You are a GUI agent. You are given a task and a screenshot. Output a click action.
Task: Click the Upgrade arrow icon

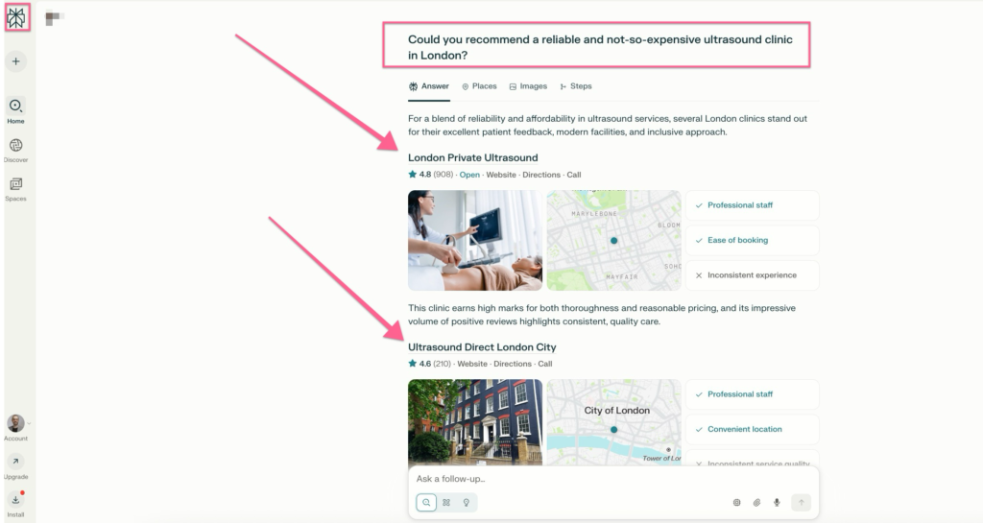click(x=15, y=462)
